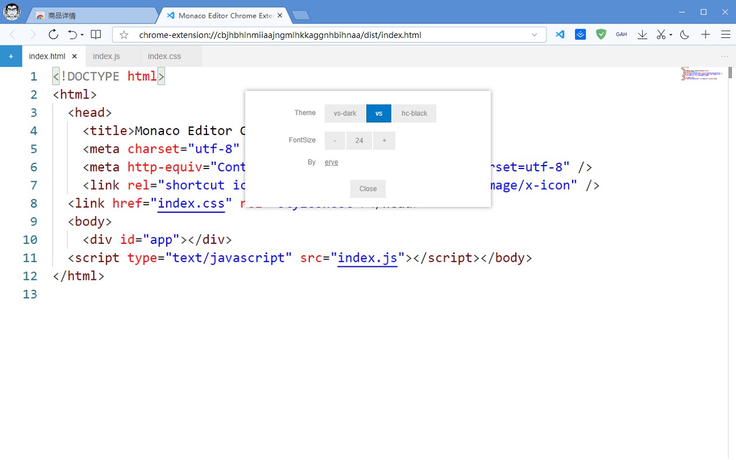Click the font size value 24
This screenshot has width=736, height=460.
pyautogui.click(x=359, y=141)
